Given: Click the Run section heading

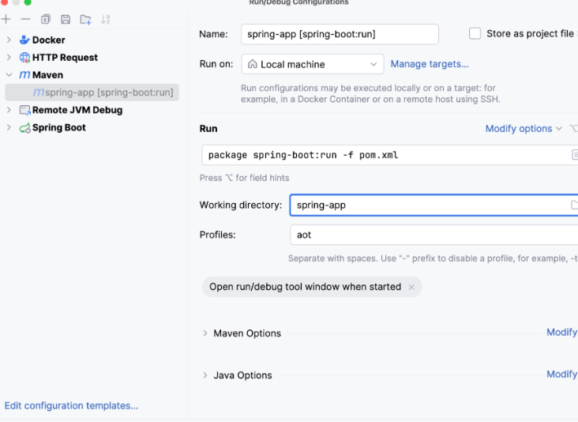Looking at the screenshot, I should 208,129.
